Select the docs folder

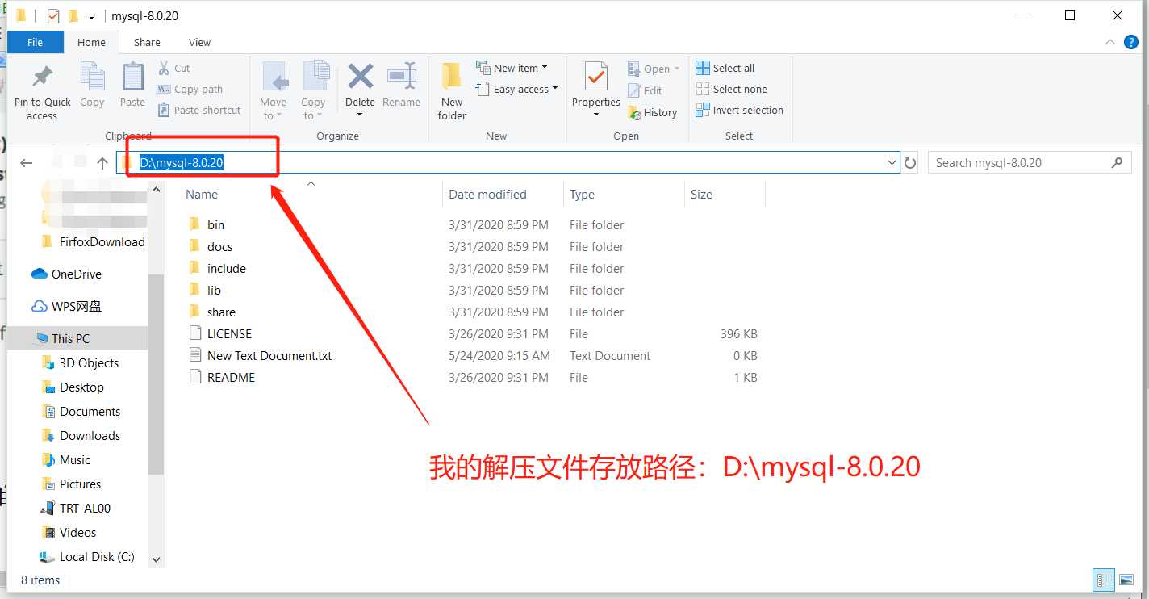coord(219,246)
